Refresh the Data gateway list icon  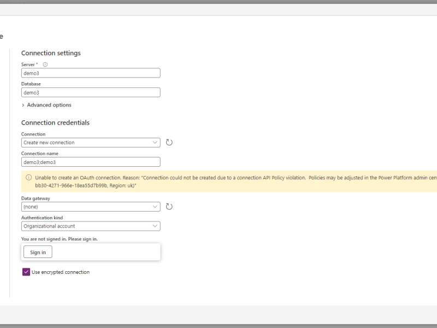coord(169,206)
